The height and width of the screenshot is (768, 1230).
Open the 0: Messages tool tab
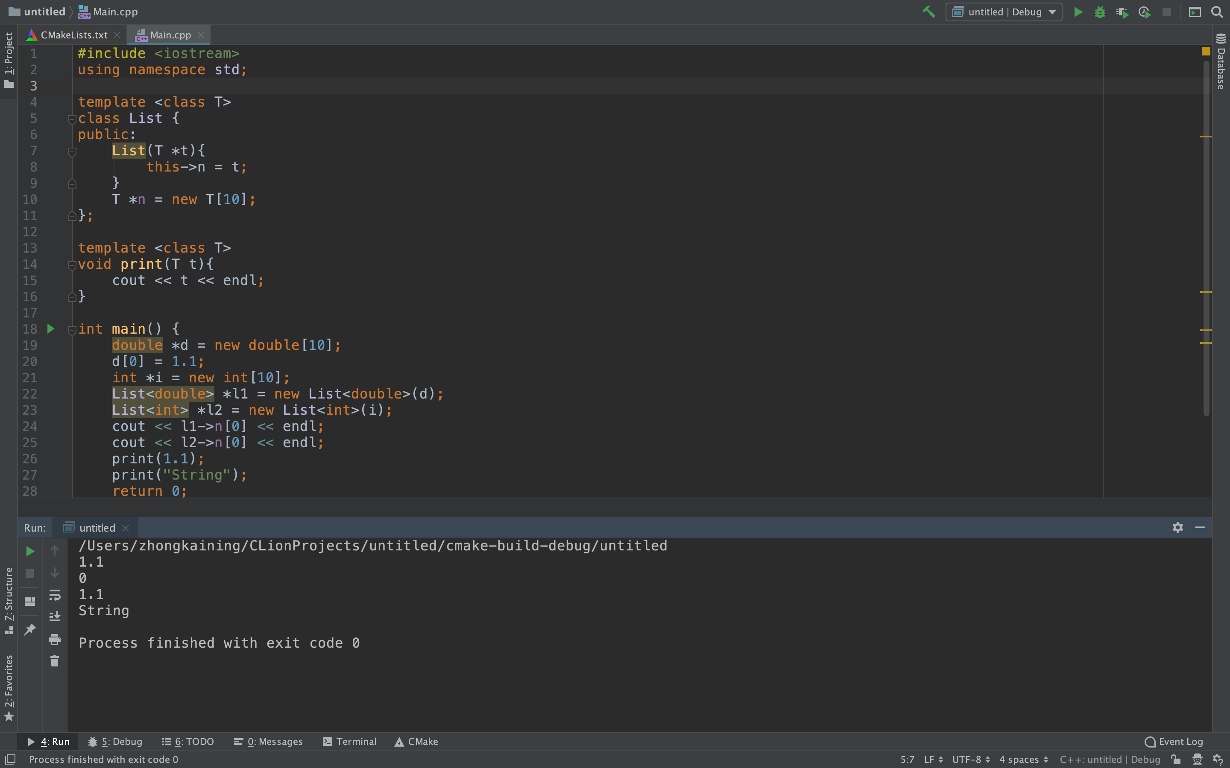pos(268,742)
